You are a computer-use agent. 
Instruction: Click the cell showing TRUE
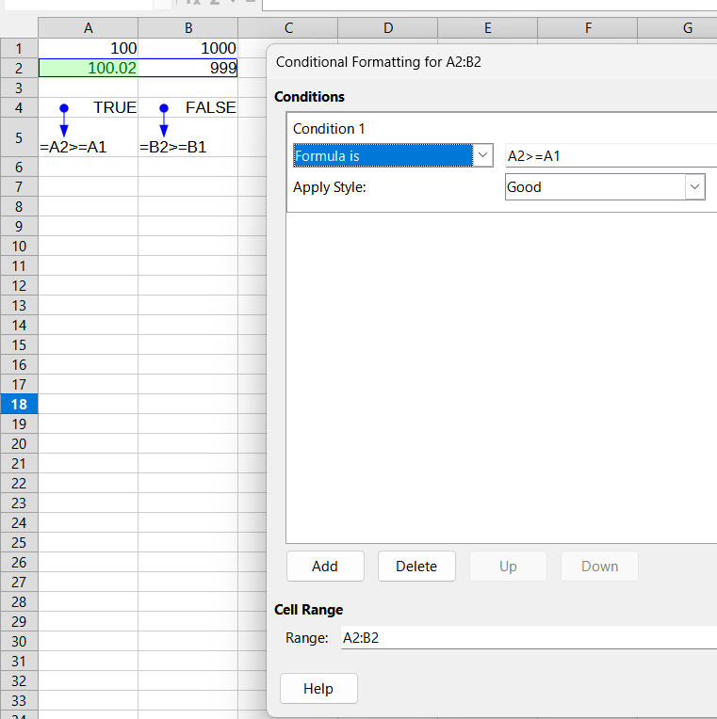(x=89, y=107)
